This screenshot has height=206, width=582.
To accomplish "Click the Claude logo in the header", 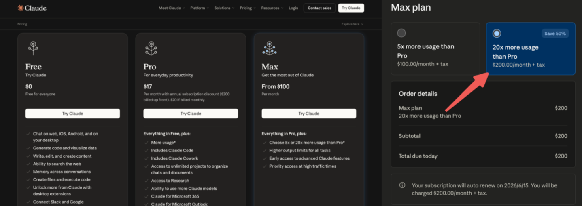I will [32, 8].
